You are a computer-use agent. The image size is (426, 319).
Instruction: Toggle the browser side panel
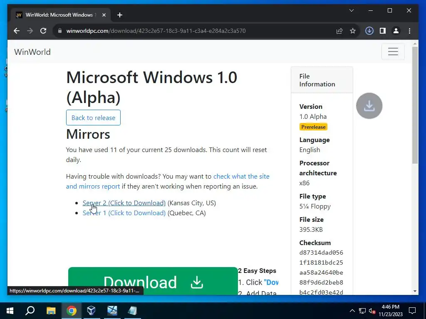click(x=383, y=31)
